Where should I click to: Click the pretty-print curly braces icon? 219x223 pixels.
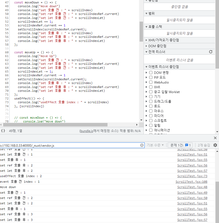[3, 131]
